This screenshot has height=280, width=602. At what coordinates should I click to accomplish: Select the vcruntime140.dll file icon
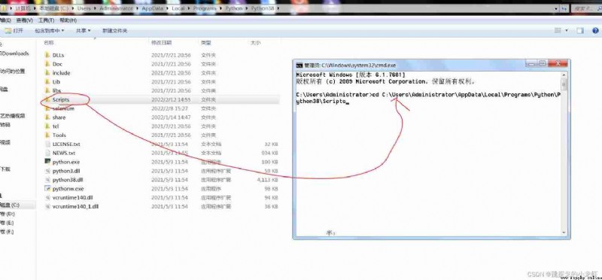[x=47, y=197]
